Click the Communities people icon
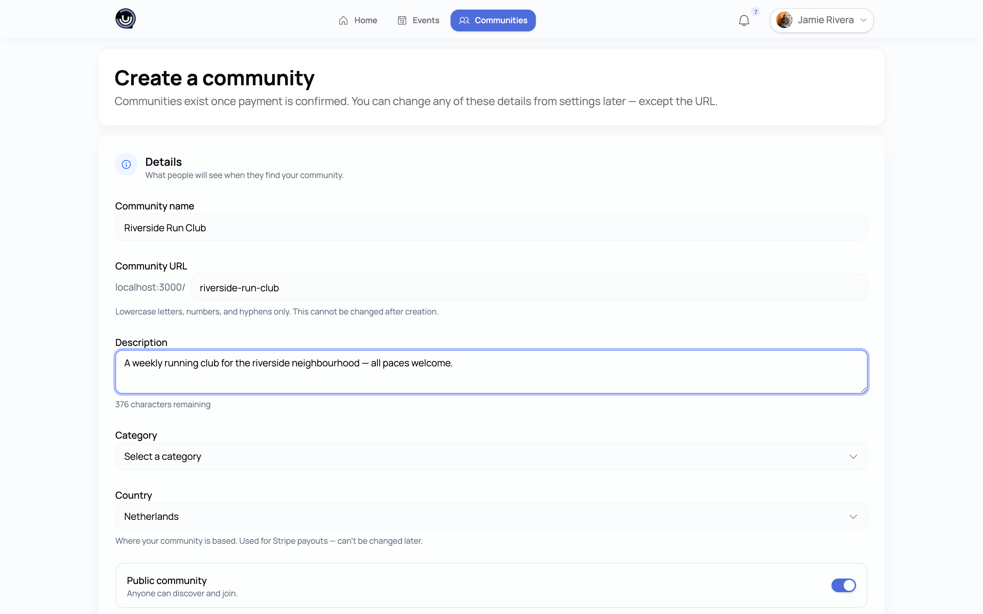Screen dimensions: 983x614 [464, 20]
